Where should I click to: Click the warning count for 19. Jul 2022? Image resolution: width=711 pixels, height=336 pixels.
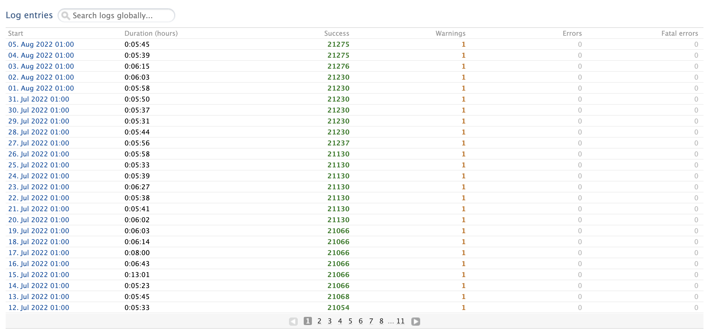click(x=463, y=231)
